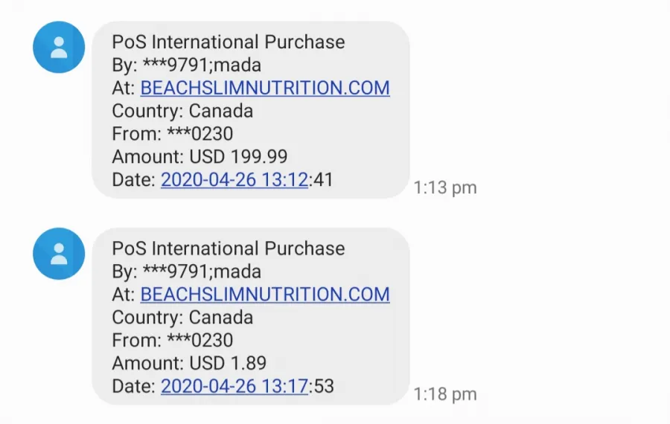Click 'By: ***9791;mada' in first message
This screenshot has height=424, width=670.
click(x=187, y=65)
